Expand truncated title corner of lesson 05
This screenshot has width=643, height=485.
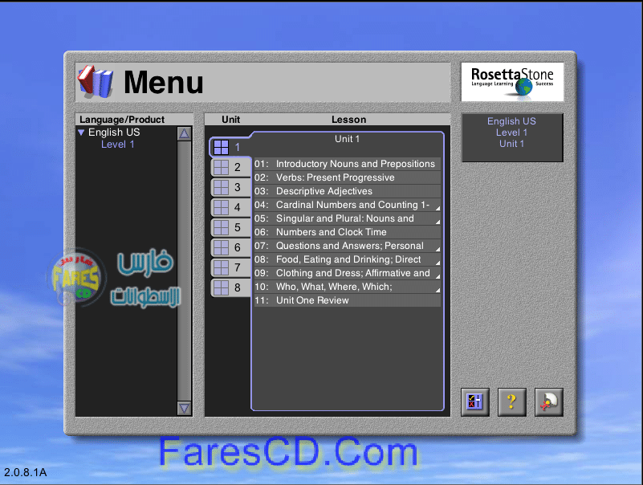(x=438, y=222)
